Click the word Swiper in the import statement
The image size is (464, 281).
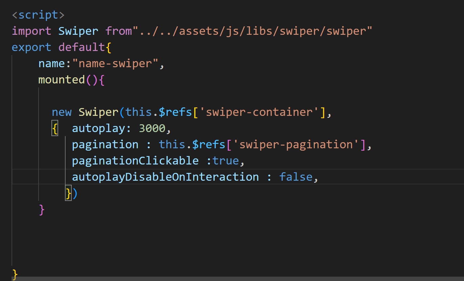[78, 31]
